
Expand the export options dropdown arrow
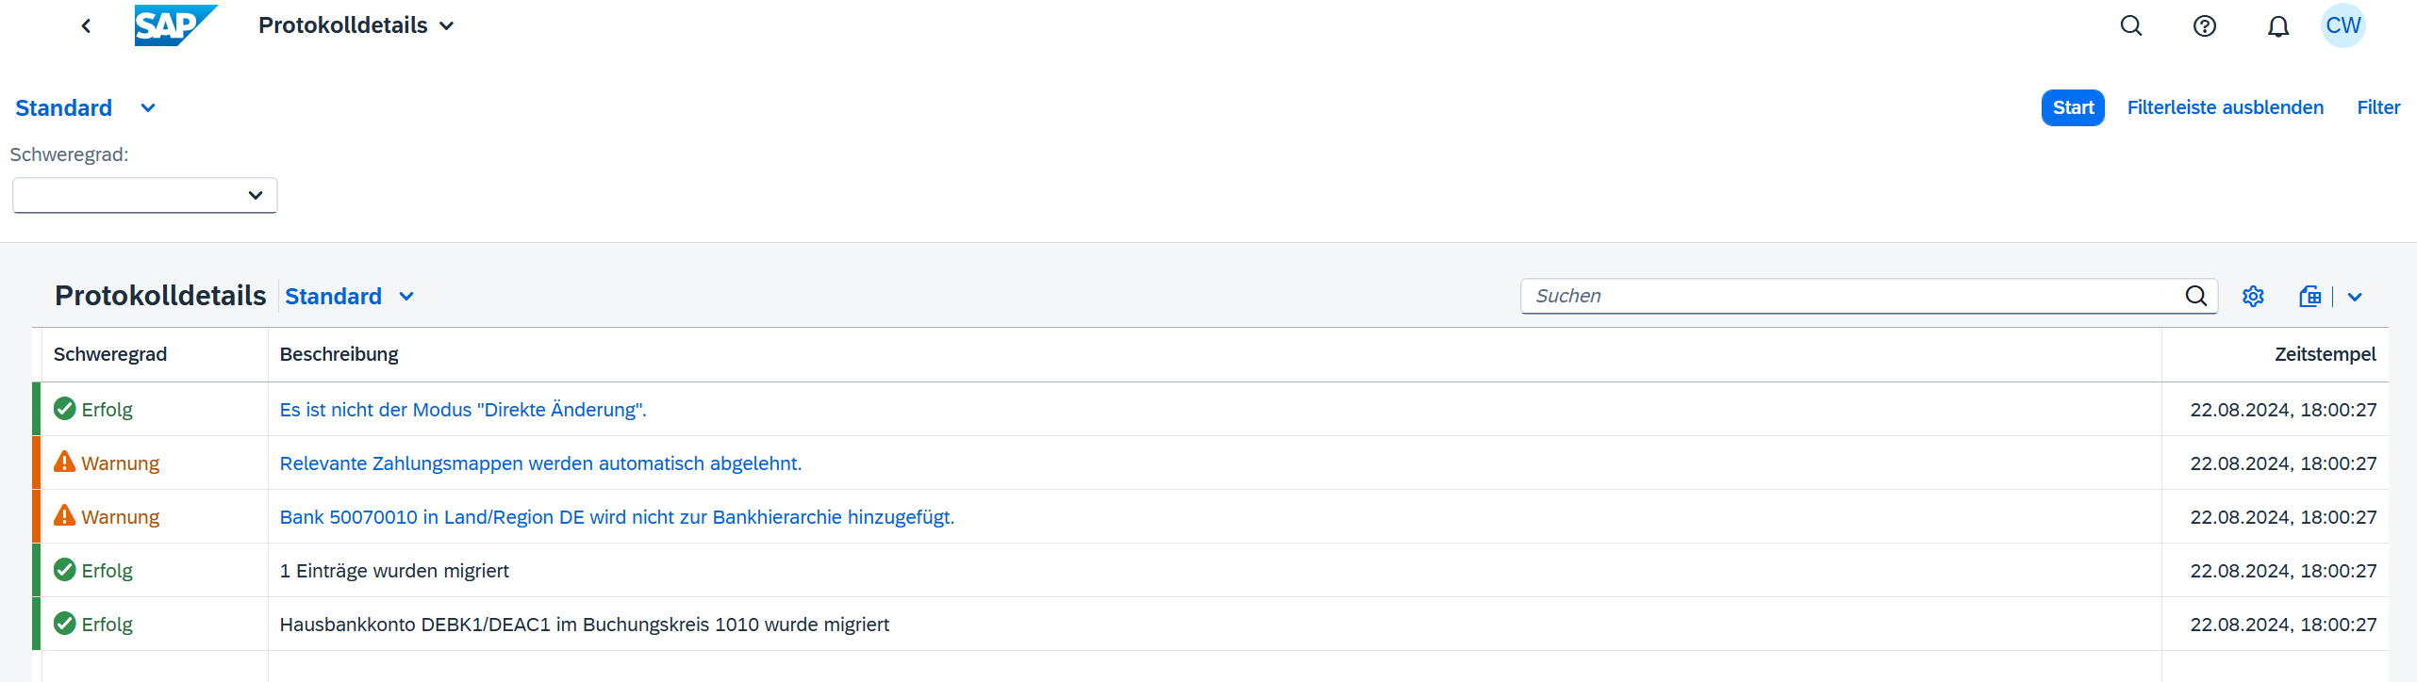pos(2355,297)
